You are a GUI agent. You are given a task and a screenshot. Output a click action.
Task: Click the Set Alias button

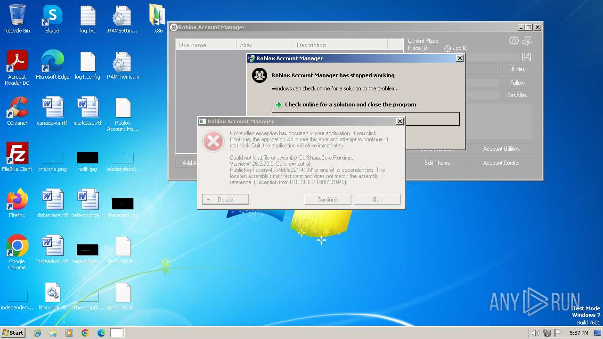[517, 95]
